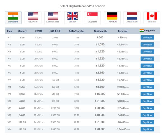Click the ₹10,800/mo renewal price

123,87
